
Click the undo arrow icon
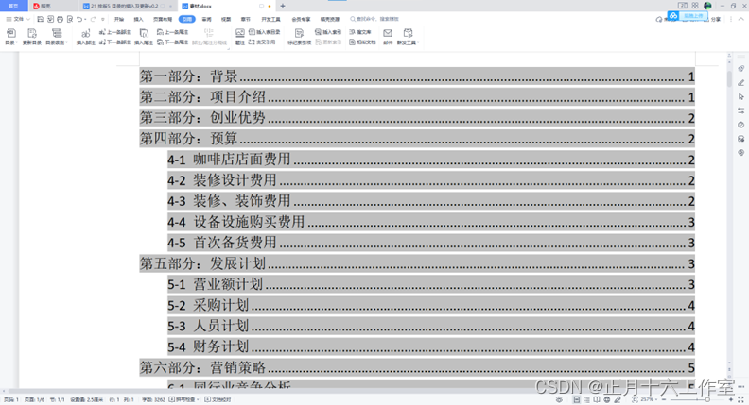[79, 19]
